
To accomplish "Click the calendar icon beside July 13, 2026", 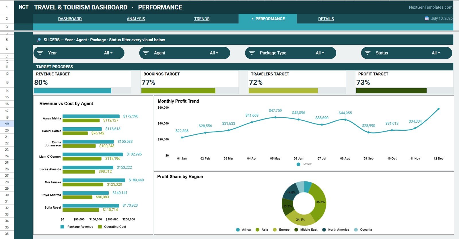I will 427,18.
